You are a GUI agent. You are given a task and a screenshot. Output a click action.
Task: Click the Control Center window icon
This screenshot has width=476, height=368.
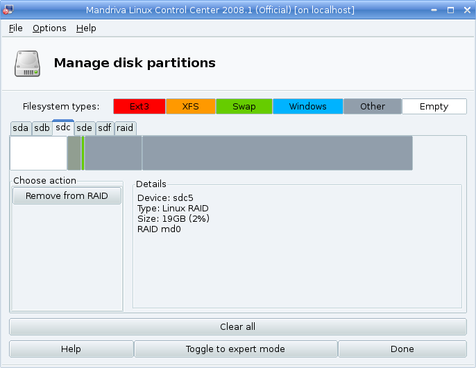click(8, 10)
